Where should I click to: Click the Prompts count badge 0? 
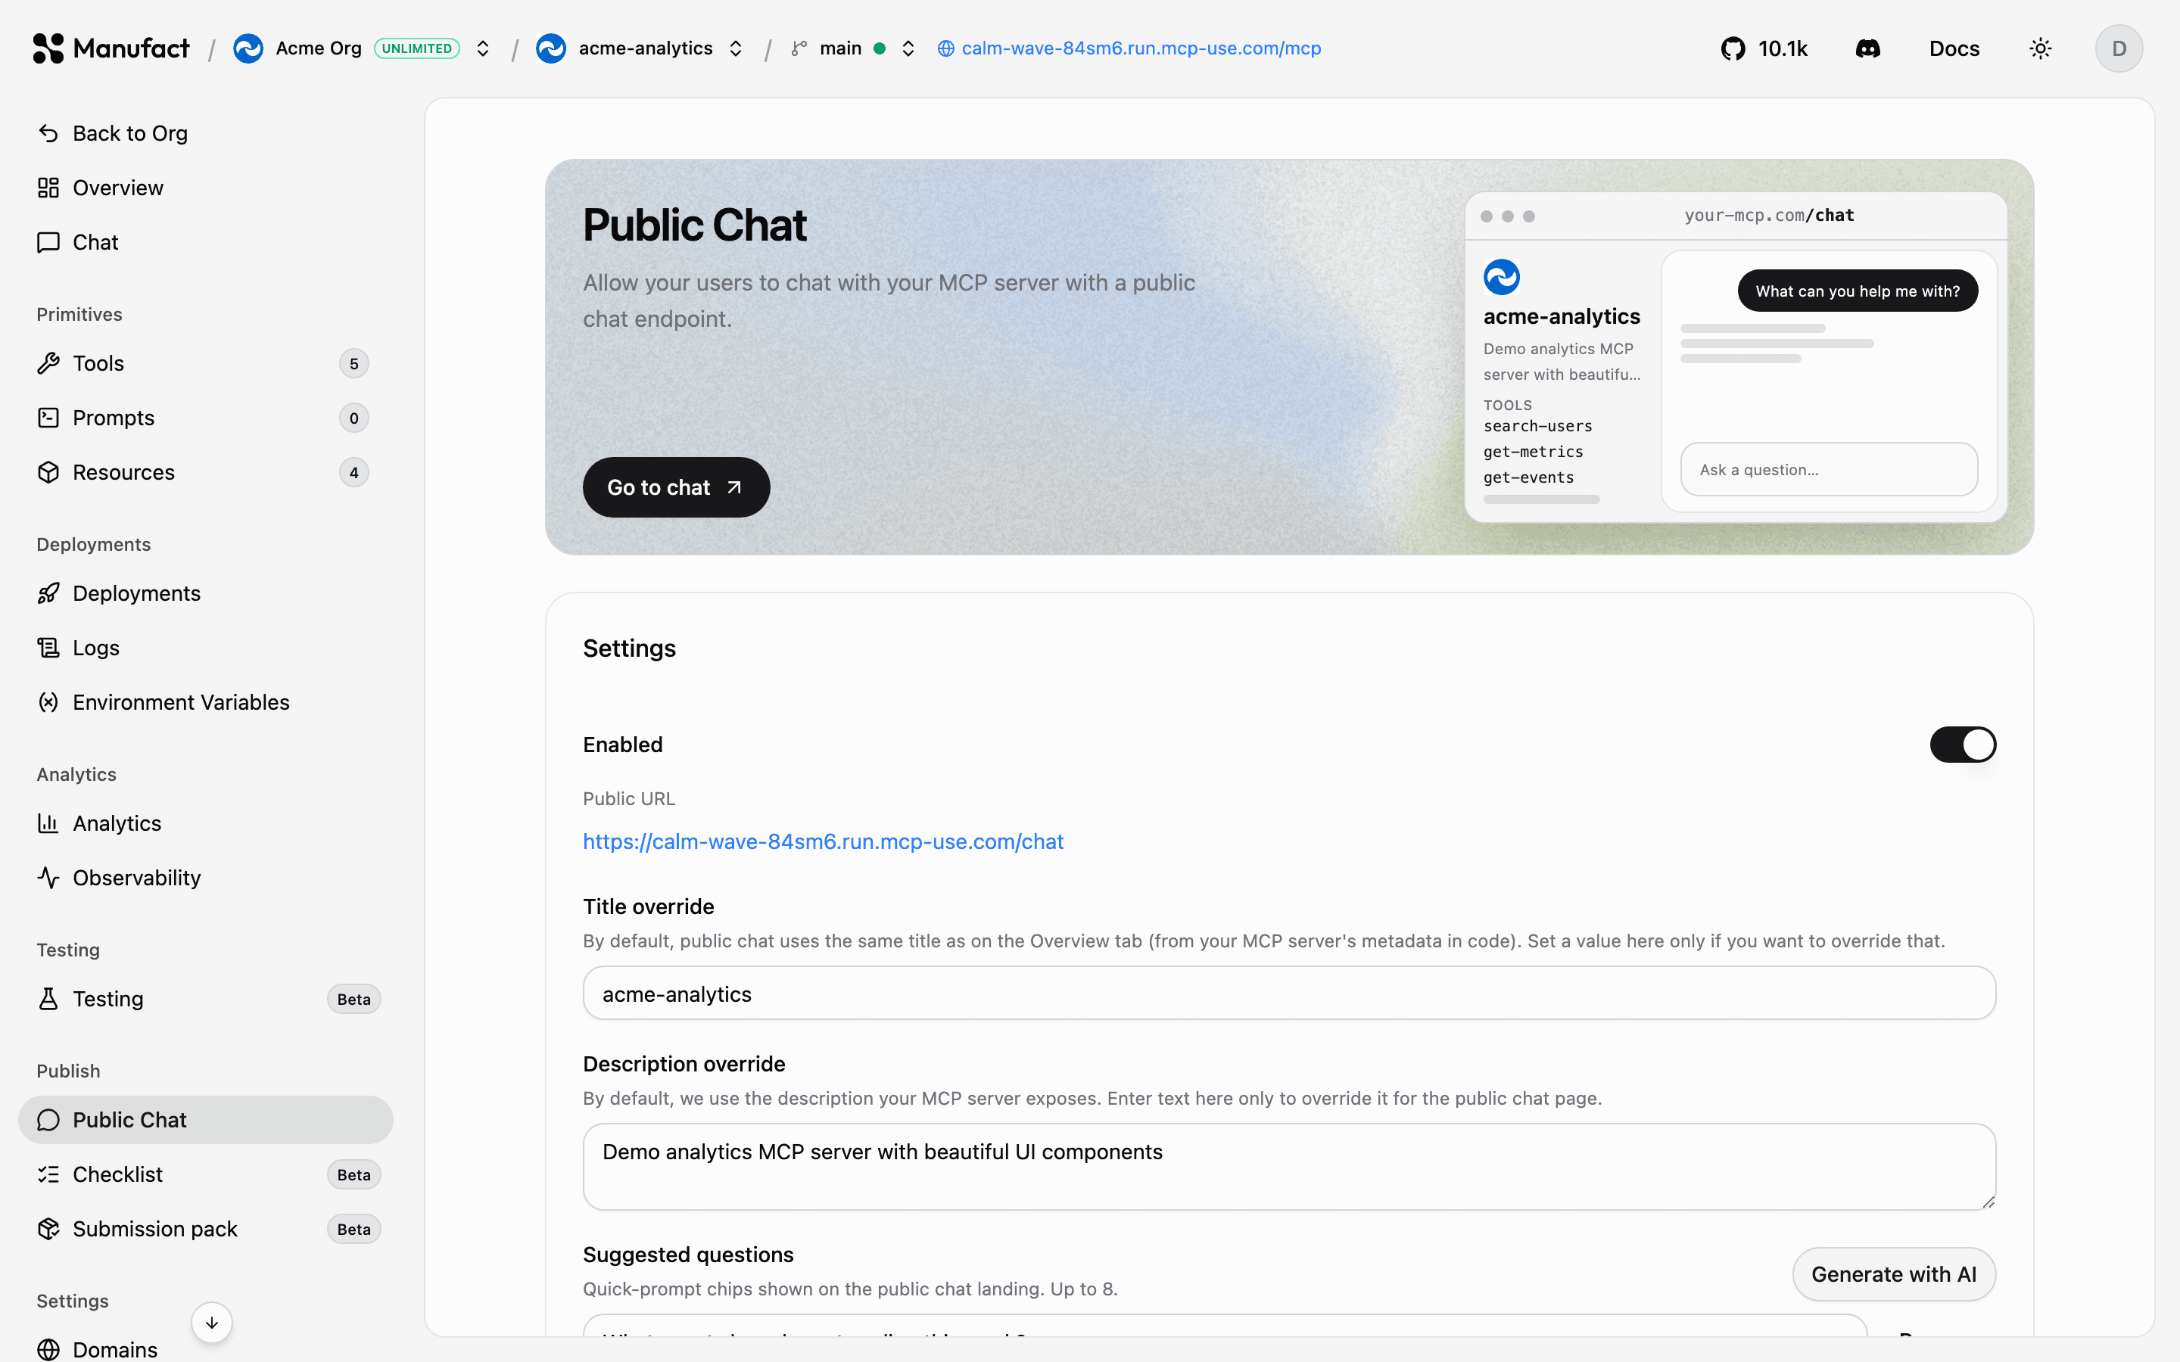pyautogui.click(x=354, y=418)
